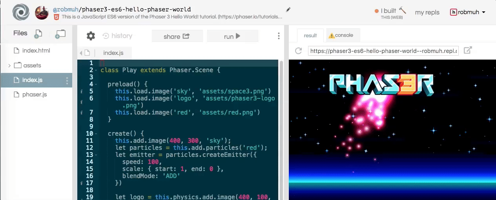Fold the create() block at line 10
The width and height of the screenshot is (496, 200).
tap(96, 134)
